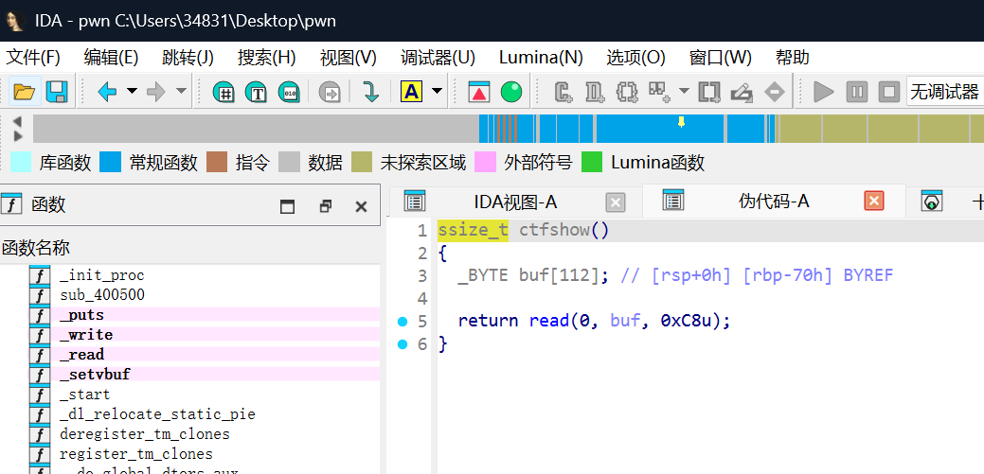This screenshot has width=984, height=474.
Task: Click the pencil edit toolbar icon
Action: pos(742,92)
